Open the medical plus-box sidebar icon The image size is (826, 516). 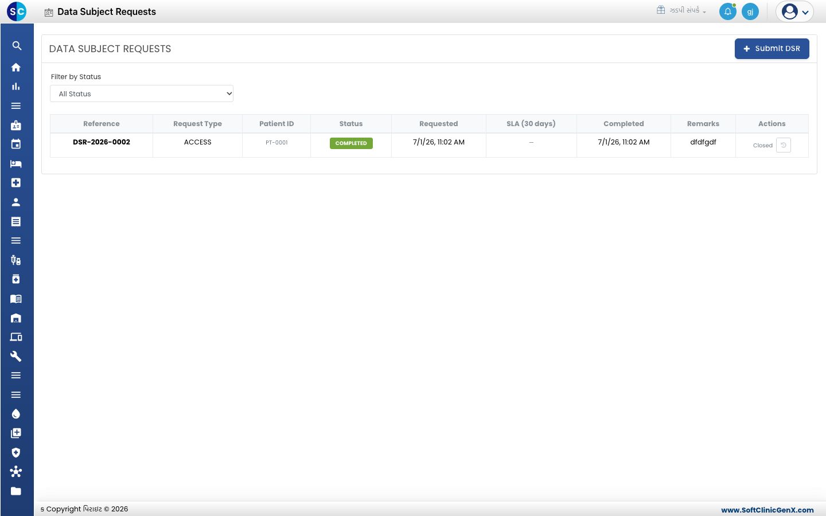[16, 183]
